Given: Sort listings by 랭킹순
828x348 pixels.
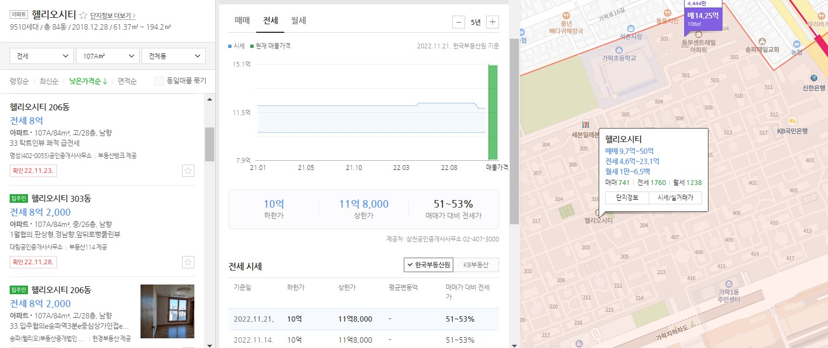Looking at the screenshot, I should tap(19, 81).
